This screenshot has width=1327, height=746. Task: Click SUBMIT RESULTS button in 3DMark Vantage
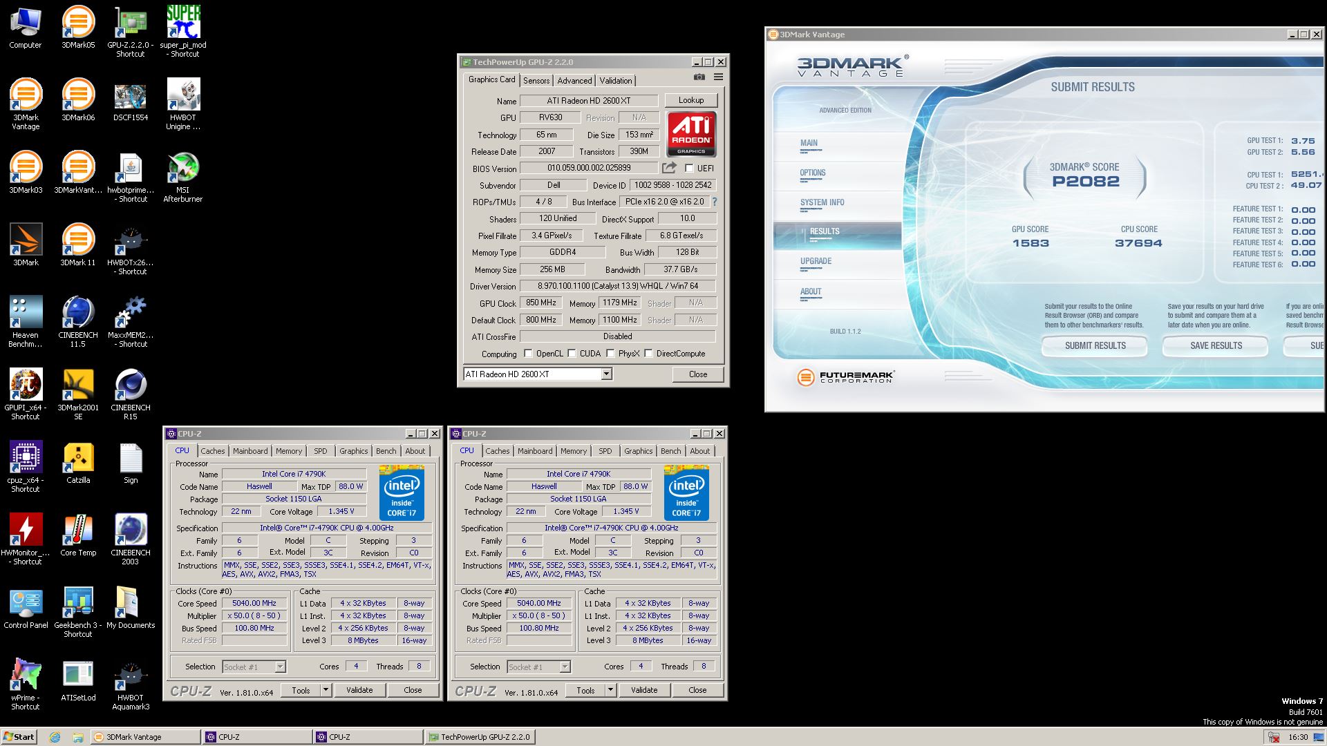[1095, 345]
